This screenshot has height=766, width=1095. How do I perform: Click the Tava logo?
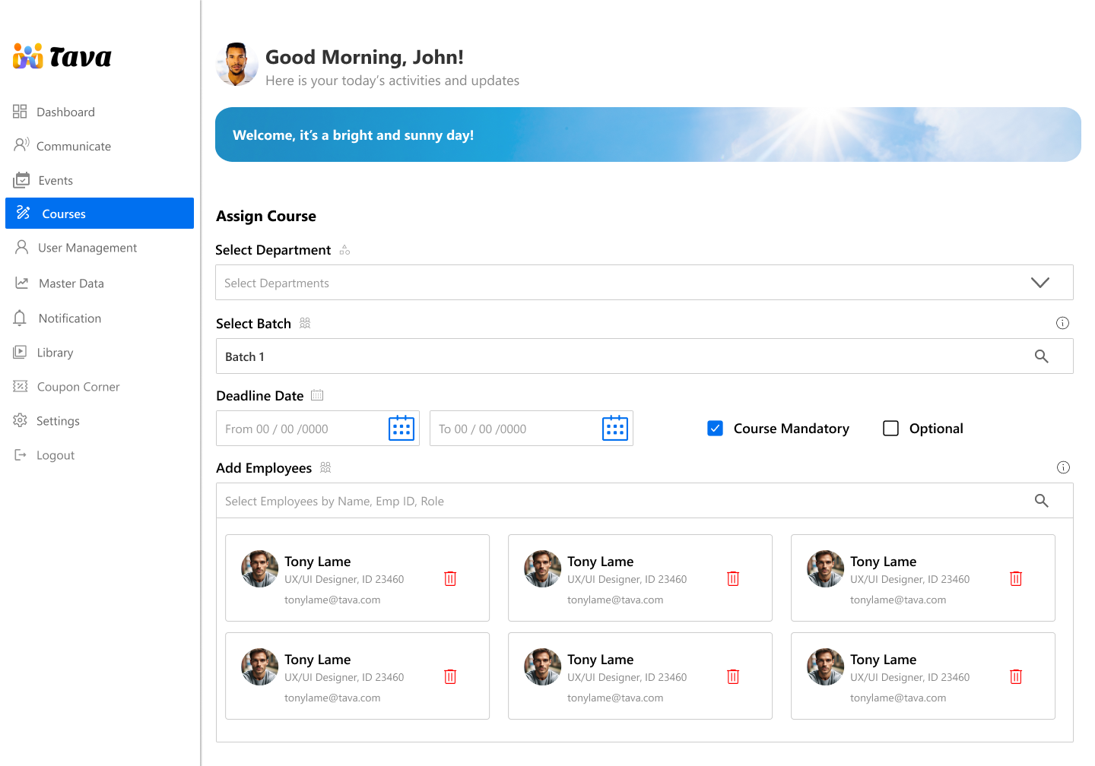62,57
